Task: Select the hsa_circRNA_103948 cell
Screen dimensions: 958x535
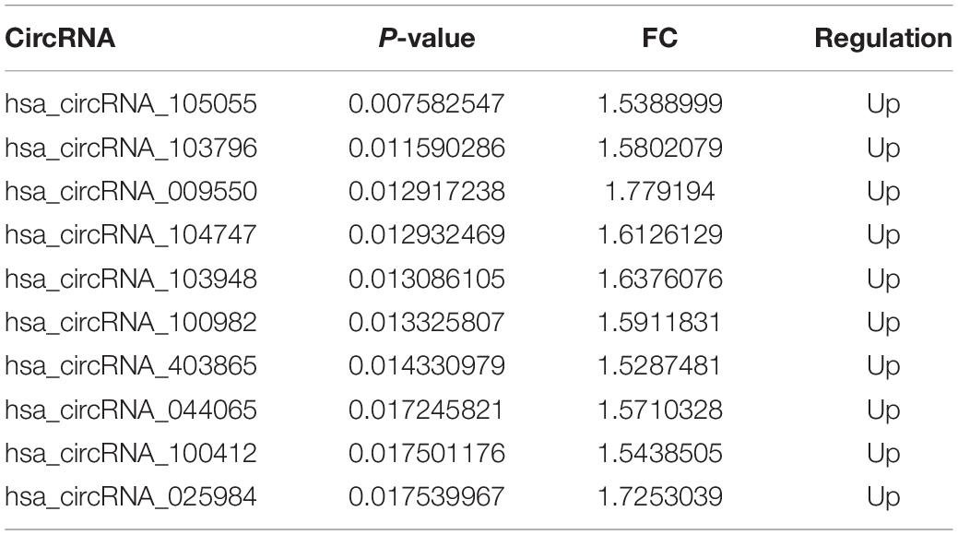Action: coord(131,279)
